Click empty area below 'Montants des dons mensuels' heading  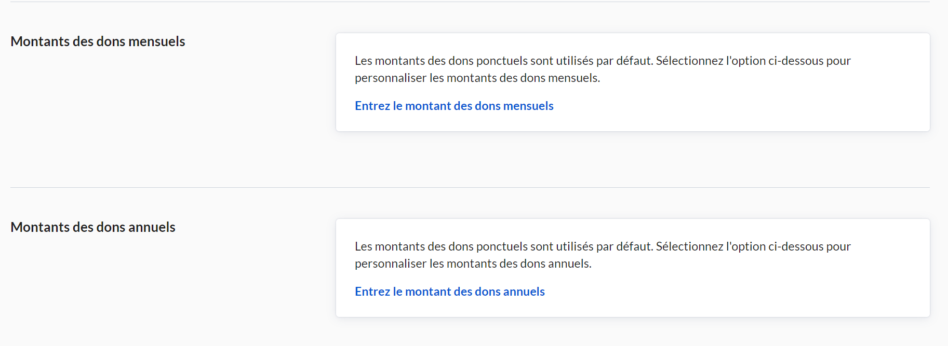pos(130,104)
